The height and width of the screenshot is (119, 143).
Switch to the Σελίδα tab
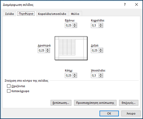pos(10,14)
